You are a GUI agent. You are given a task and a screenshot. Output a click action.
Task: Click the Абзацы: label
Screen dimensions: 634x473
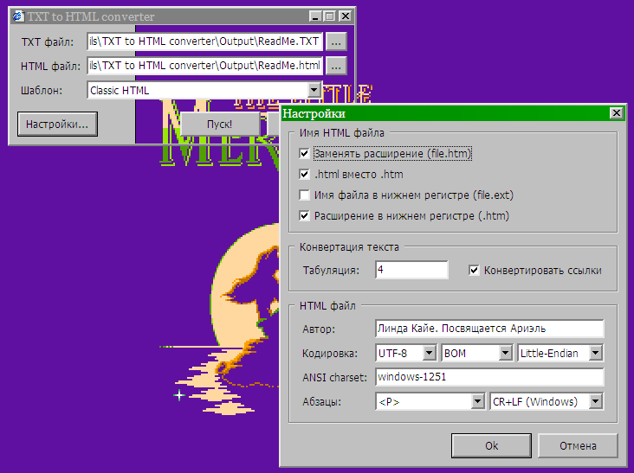(322, 402)
